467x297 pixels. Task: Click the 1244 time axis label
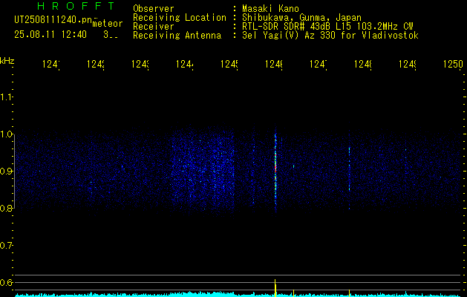pyautogui.click(x=185, y=64)
